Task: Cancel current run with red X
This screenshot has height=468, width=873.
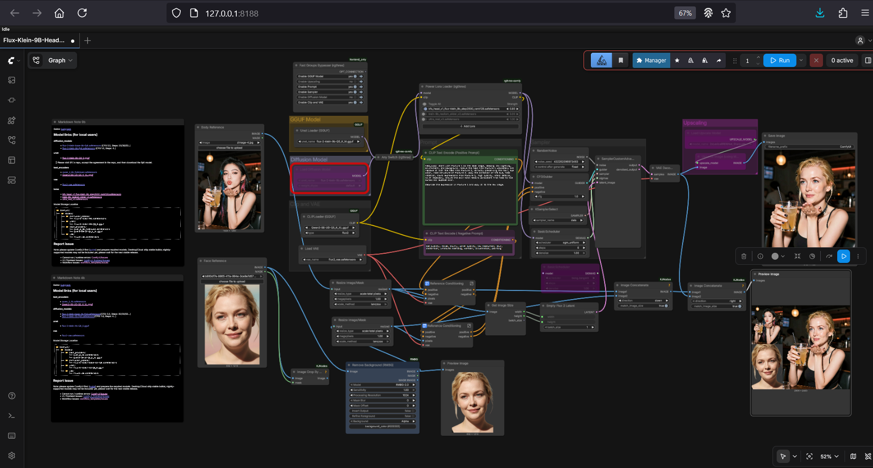Action: click(816, 60)
